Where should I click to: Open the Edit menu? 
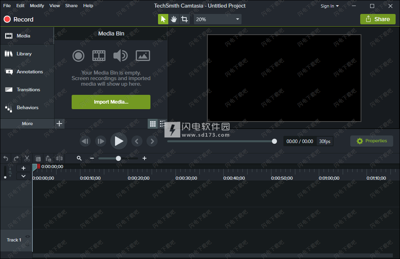[x=20, y=6]
